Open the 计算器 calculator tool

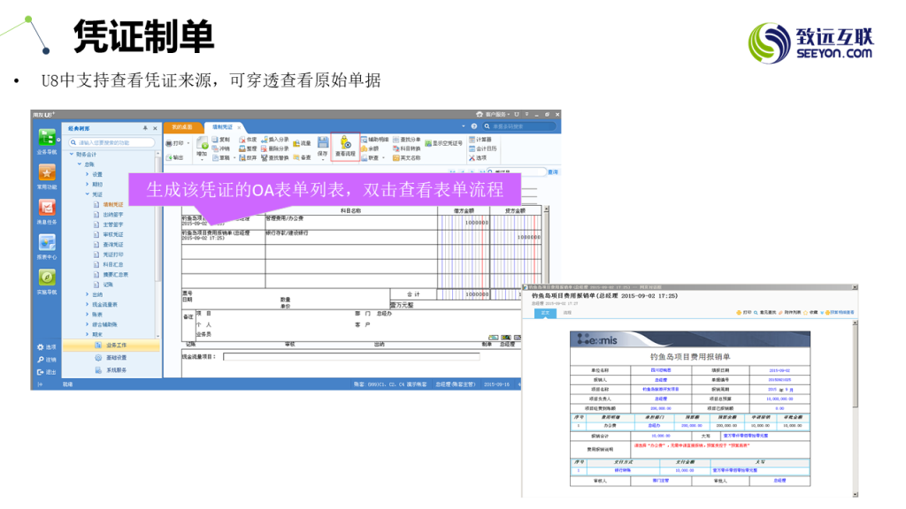[x=480, y=140]
